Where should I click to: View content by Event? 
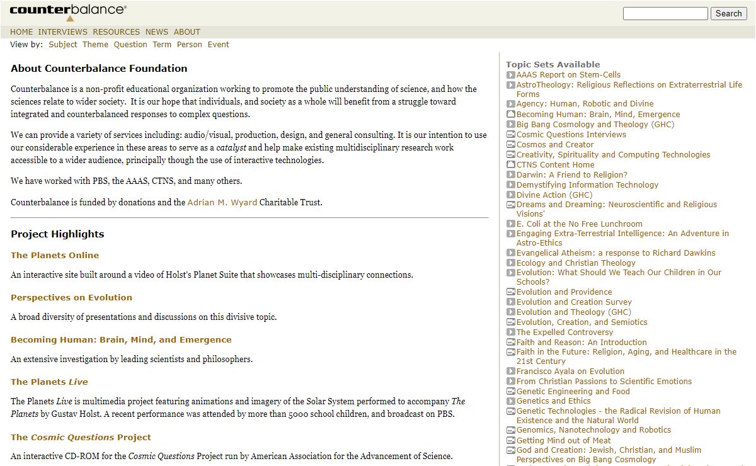[x=219, y=45]
